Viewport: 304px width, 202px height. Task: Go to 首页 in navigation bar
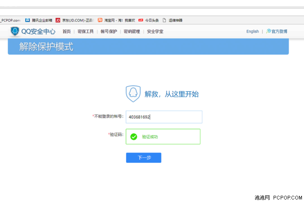(x=67, y=32)
